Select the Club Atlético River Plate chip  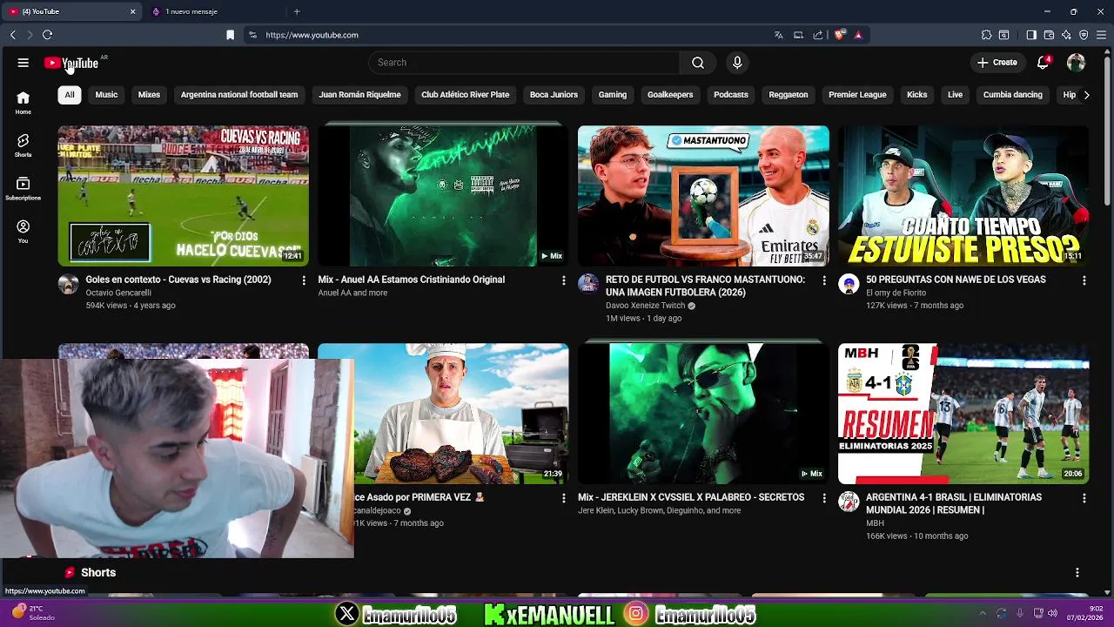coord(465,95)
